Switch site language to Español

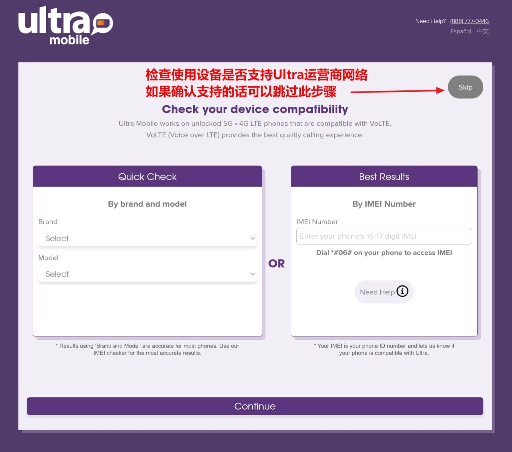(461, 31)
